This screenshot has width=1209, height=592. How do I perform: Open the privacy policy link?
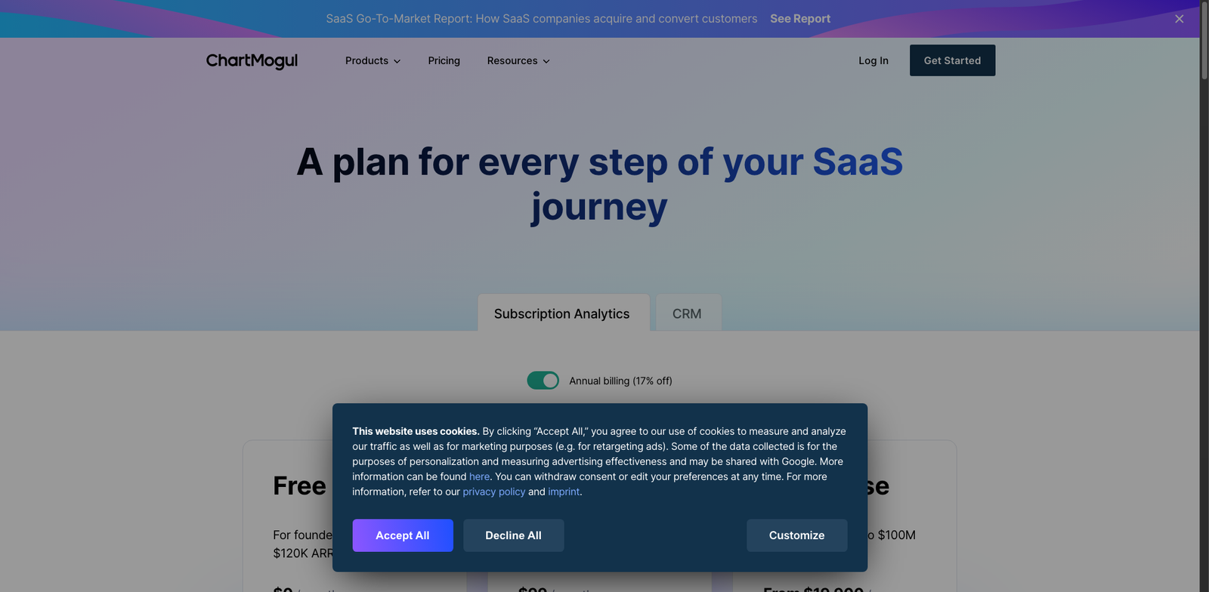[x=493, y=492]
